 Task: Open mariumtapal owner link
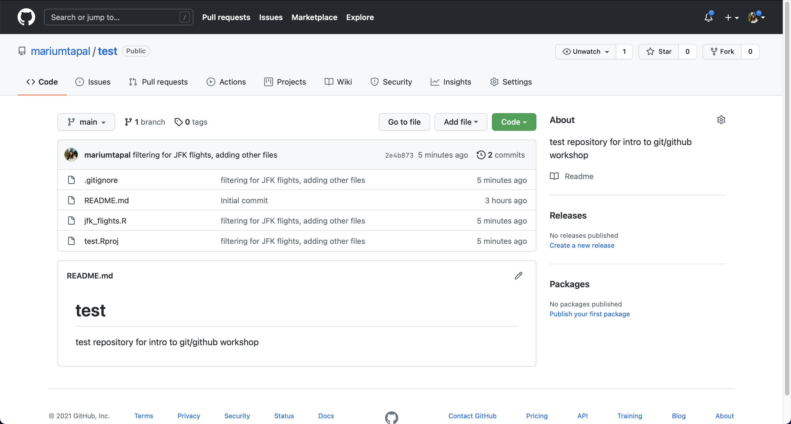tap(60, 51)
